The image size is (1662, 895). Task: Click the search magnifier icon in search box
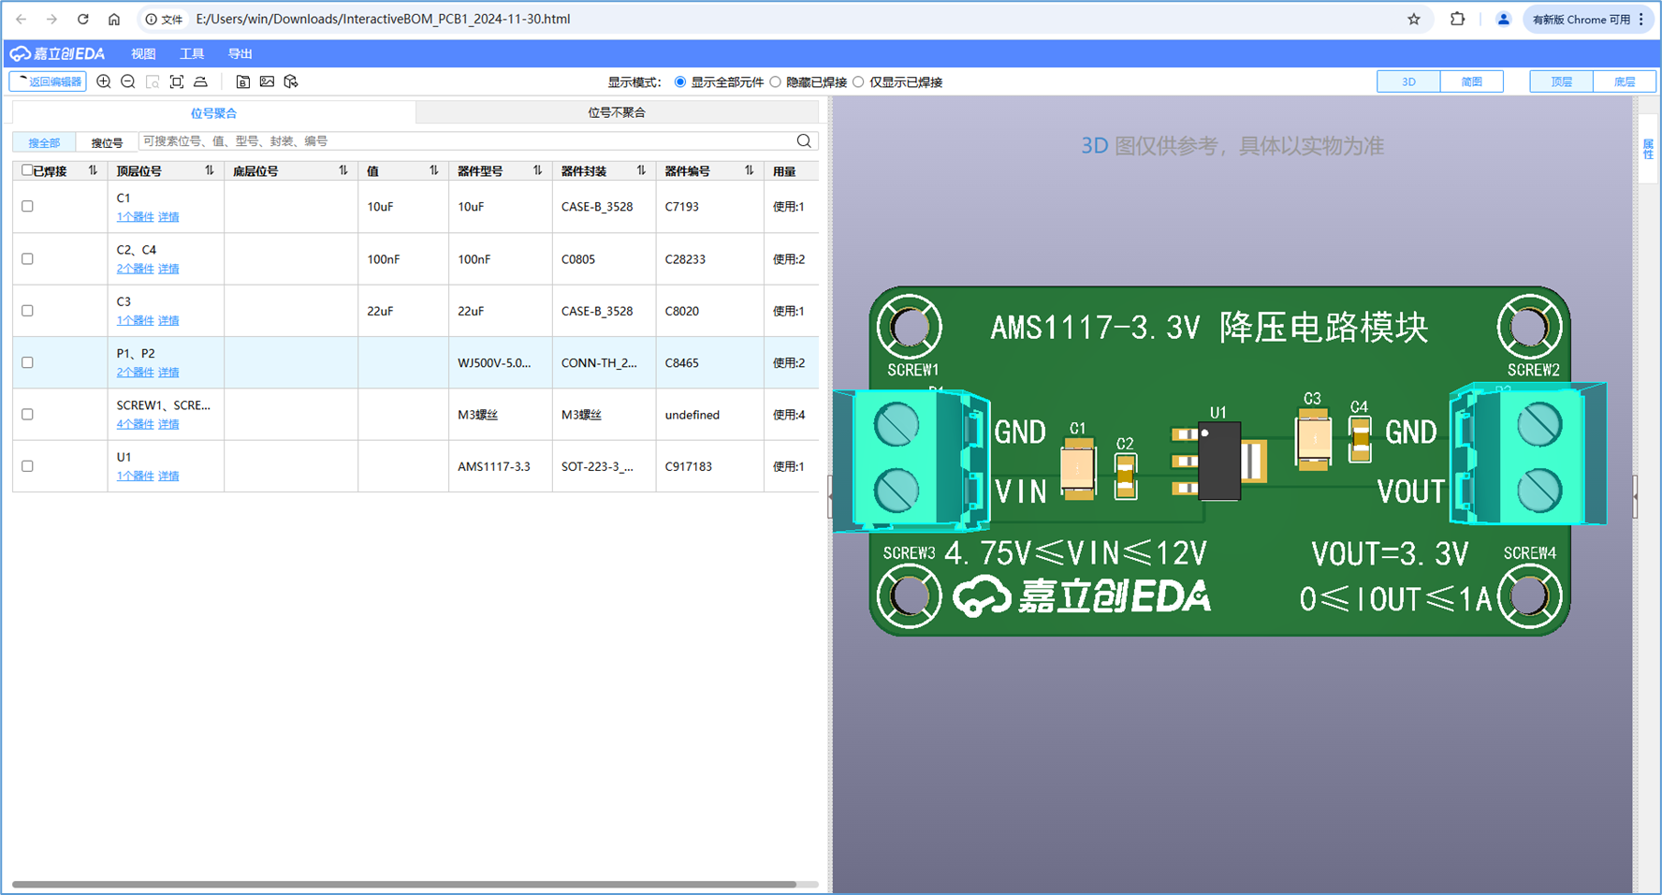pos(804,141)
